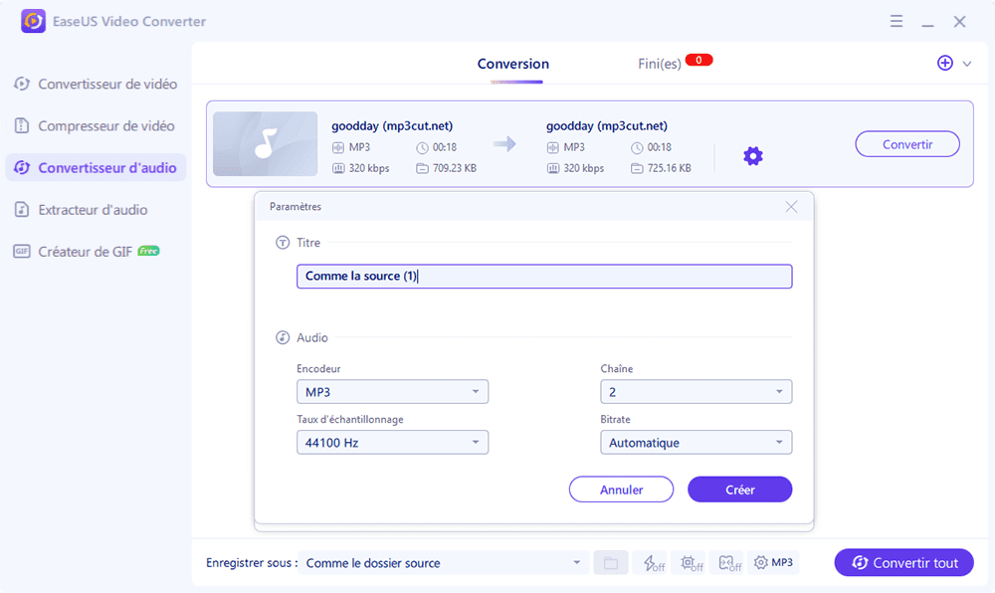Image resolution: width=995 pixels, height=593 pixels.
Task: Close the Paramètres dialog with the X
Action: [791, 207]
